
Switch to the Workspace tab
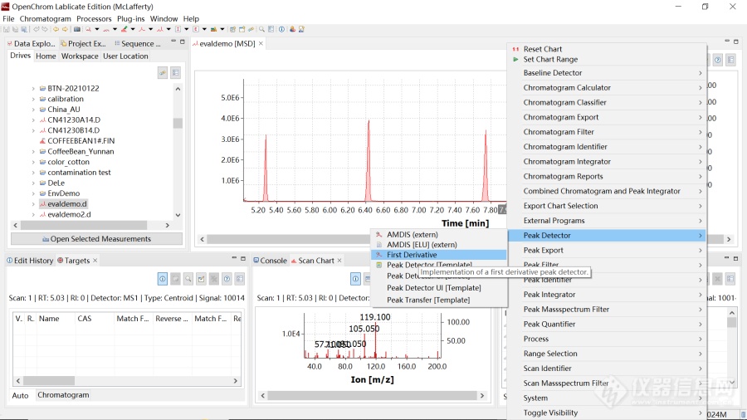[80, 56]
